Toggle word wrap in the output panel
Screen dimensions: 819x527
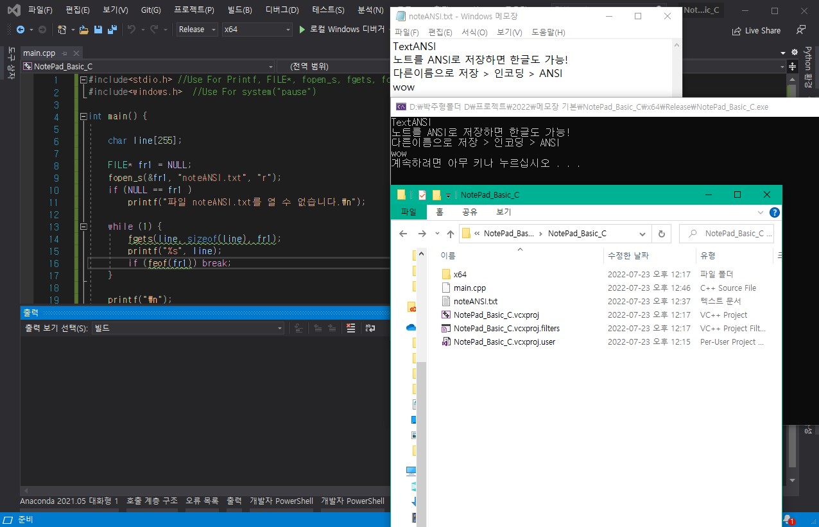click(x=370, y=328)
